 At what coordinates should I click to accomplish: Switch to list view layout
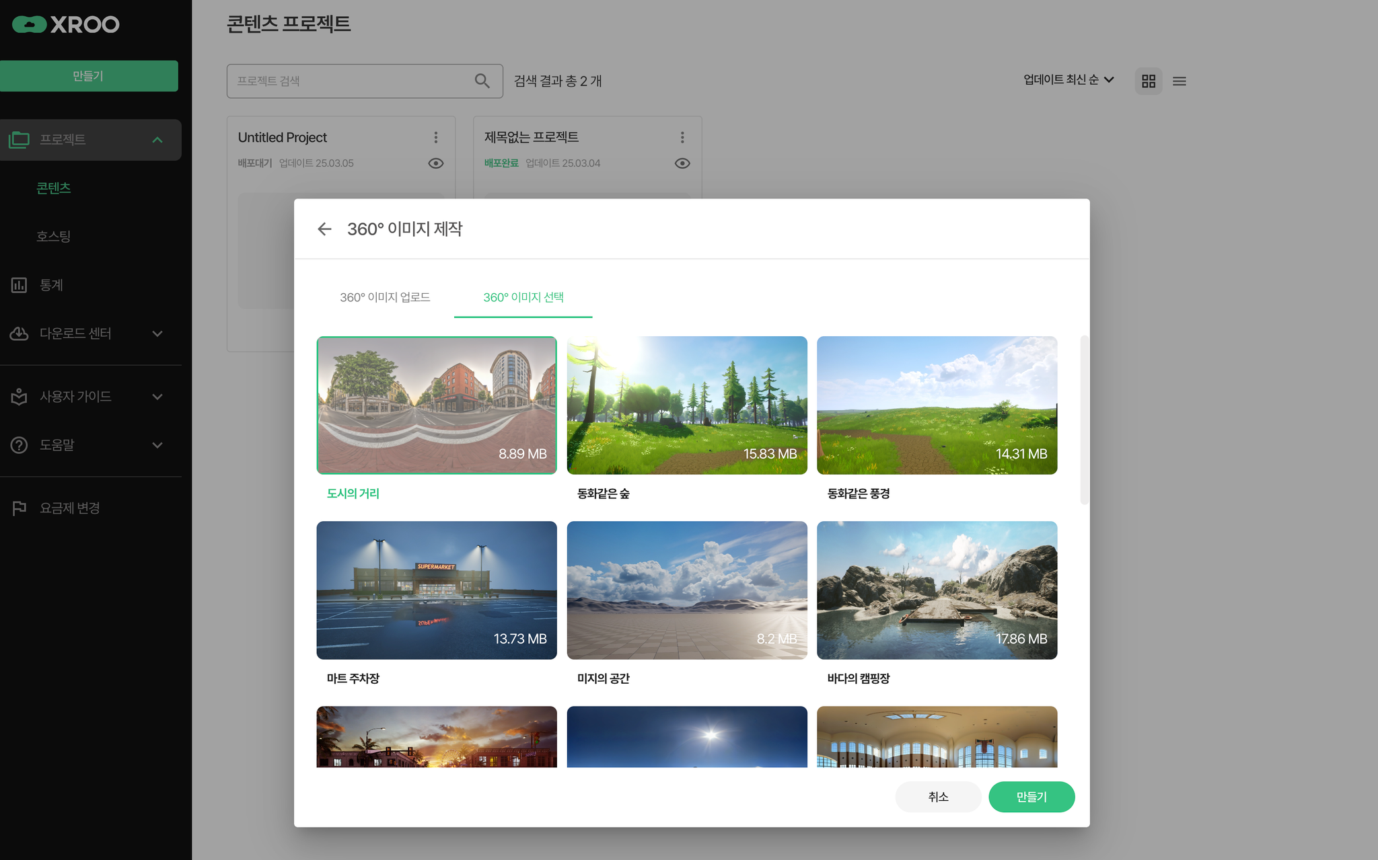click(1179, 81)
